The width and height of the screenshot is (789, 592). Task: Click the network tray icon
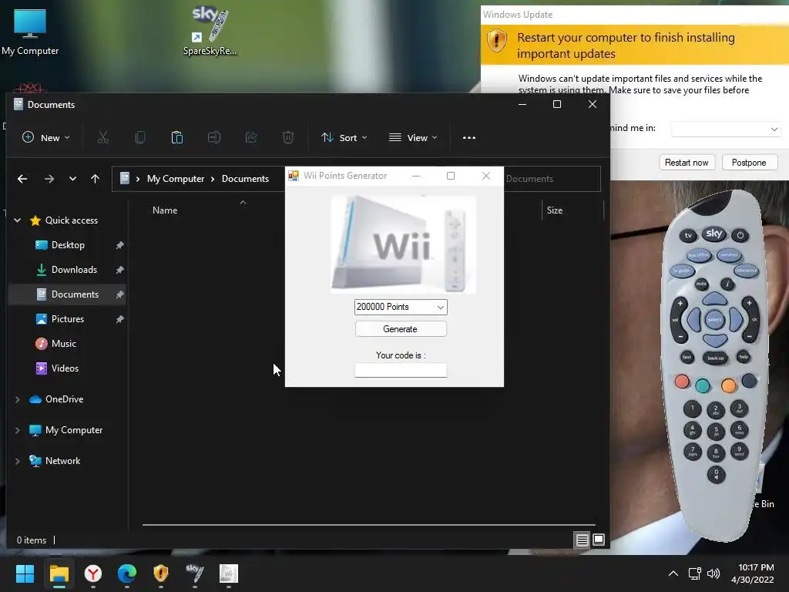tap(695, 573)
